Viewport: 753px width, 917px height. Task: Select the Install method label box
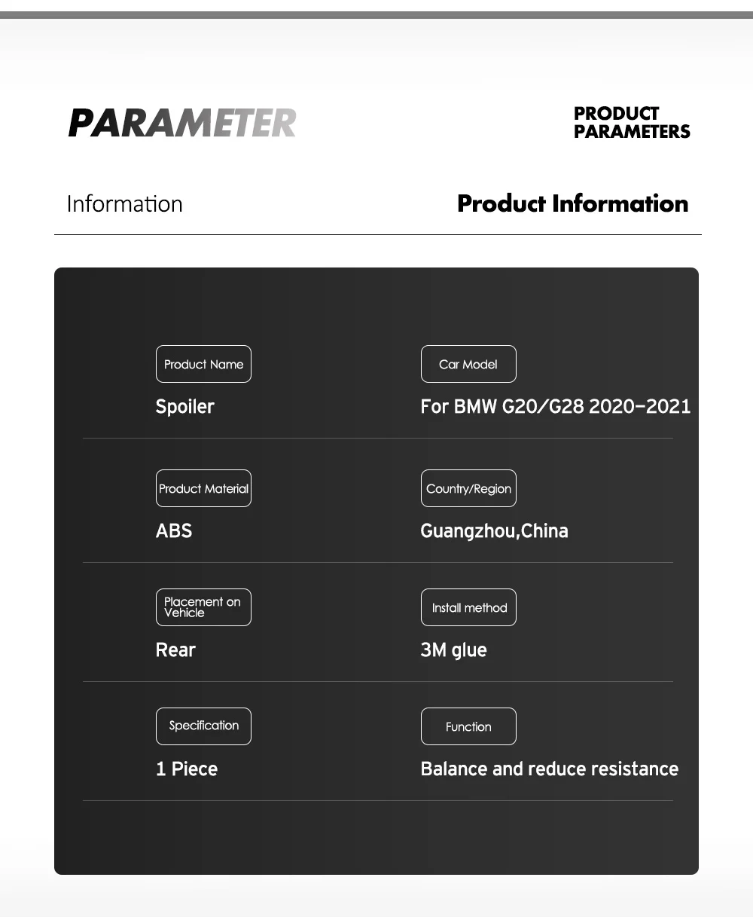pyautogui.click(x=468, y=607)
